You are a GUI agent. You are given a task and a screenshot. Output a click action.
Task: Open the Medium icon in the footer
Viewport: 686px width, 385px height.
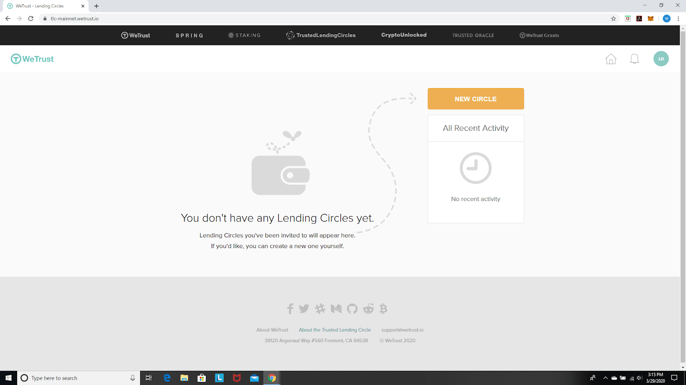[x=336, y=308]
